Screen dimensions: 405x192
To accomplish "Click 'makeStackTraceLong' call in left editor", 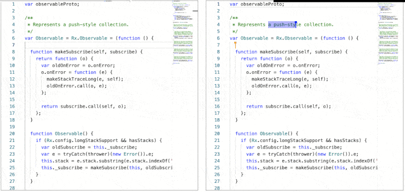I will pos(71,79).
